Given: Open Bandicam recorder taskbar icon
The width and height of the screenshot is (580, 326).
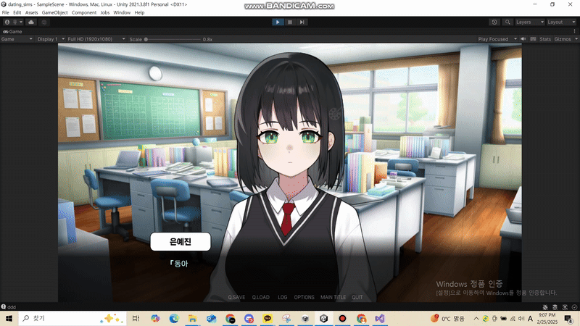Looking at the screenshot, I should pyautogui.click(x=342, y=318).
